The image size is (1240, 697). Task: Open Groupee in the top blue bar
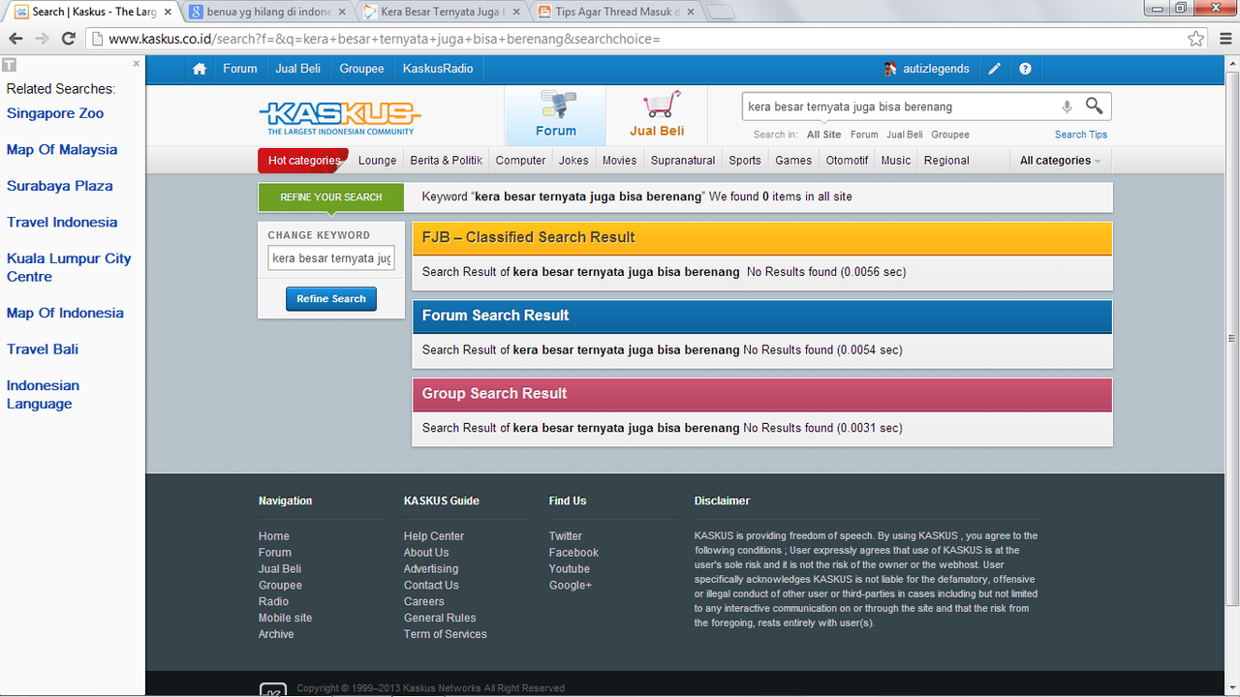click(x=361, y=69)
